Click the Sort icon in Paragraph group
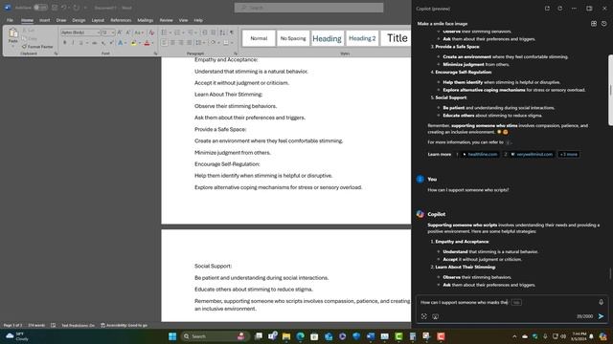Image resolution: width=613 pixels, height=344 pixels. pos(222,32)
